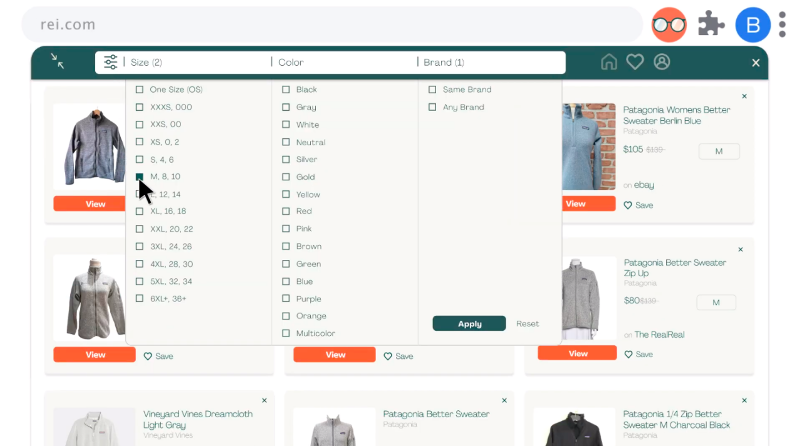Open the blue B profile avatar
Image resolution: width=802 pixels, height=446 pixels.
click(x=753, y=25)
